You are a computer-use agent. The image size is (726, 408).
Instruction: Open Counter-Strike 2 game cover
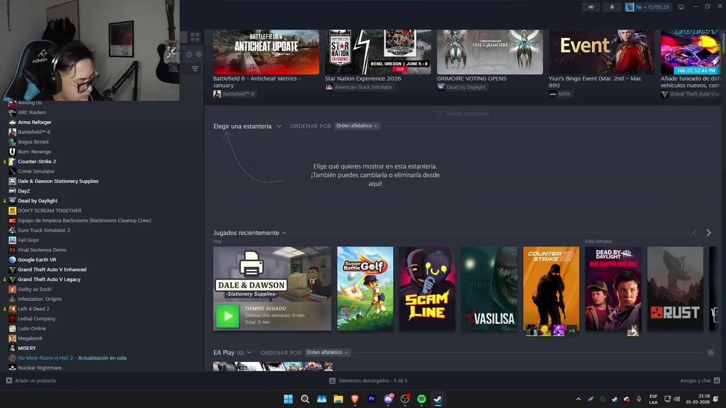coord(551,288)
